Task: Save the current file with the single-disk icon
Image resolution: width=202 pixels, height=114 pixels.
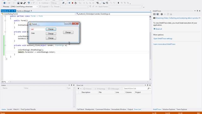Action: tap(21, 3)
